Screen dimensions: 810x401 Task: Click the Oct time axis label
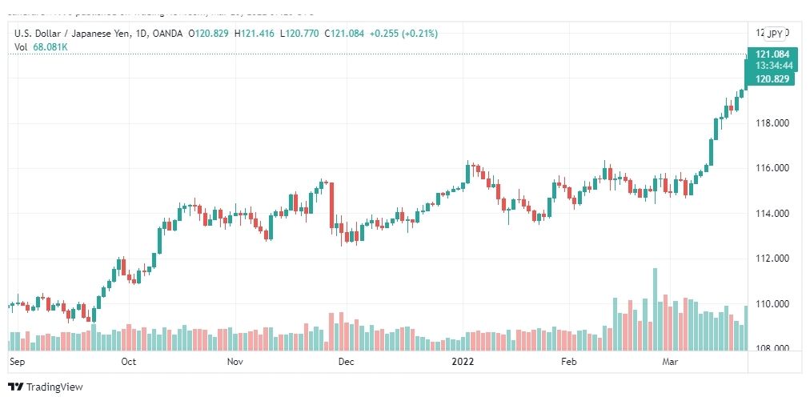coord(129,362)
